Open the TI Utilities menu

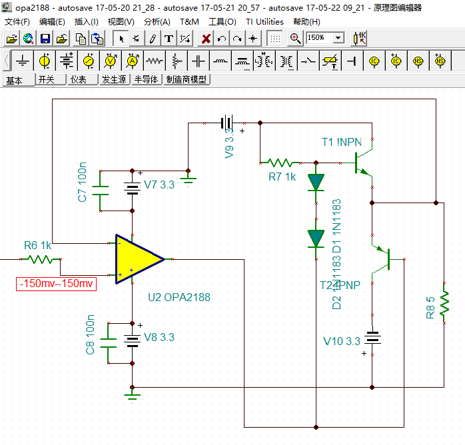tap(264, 21)
